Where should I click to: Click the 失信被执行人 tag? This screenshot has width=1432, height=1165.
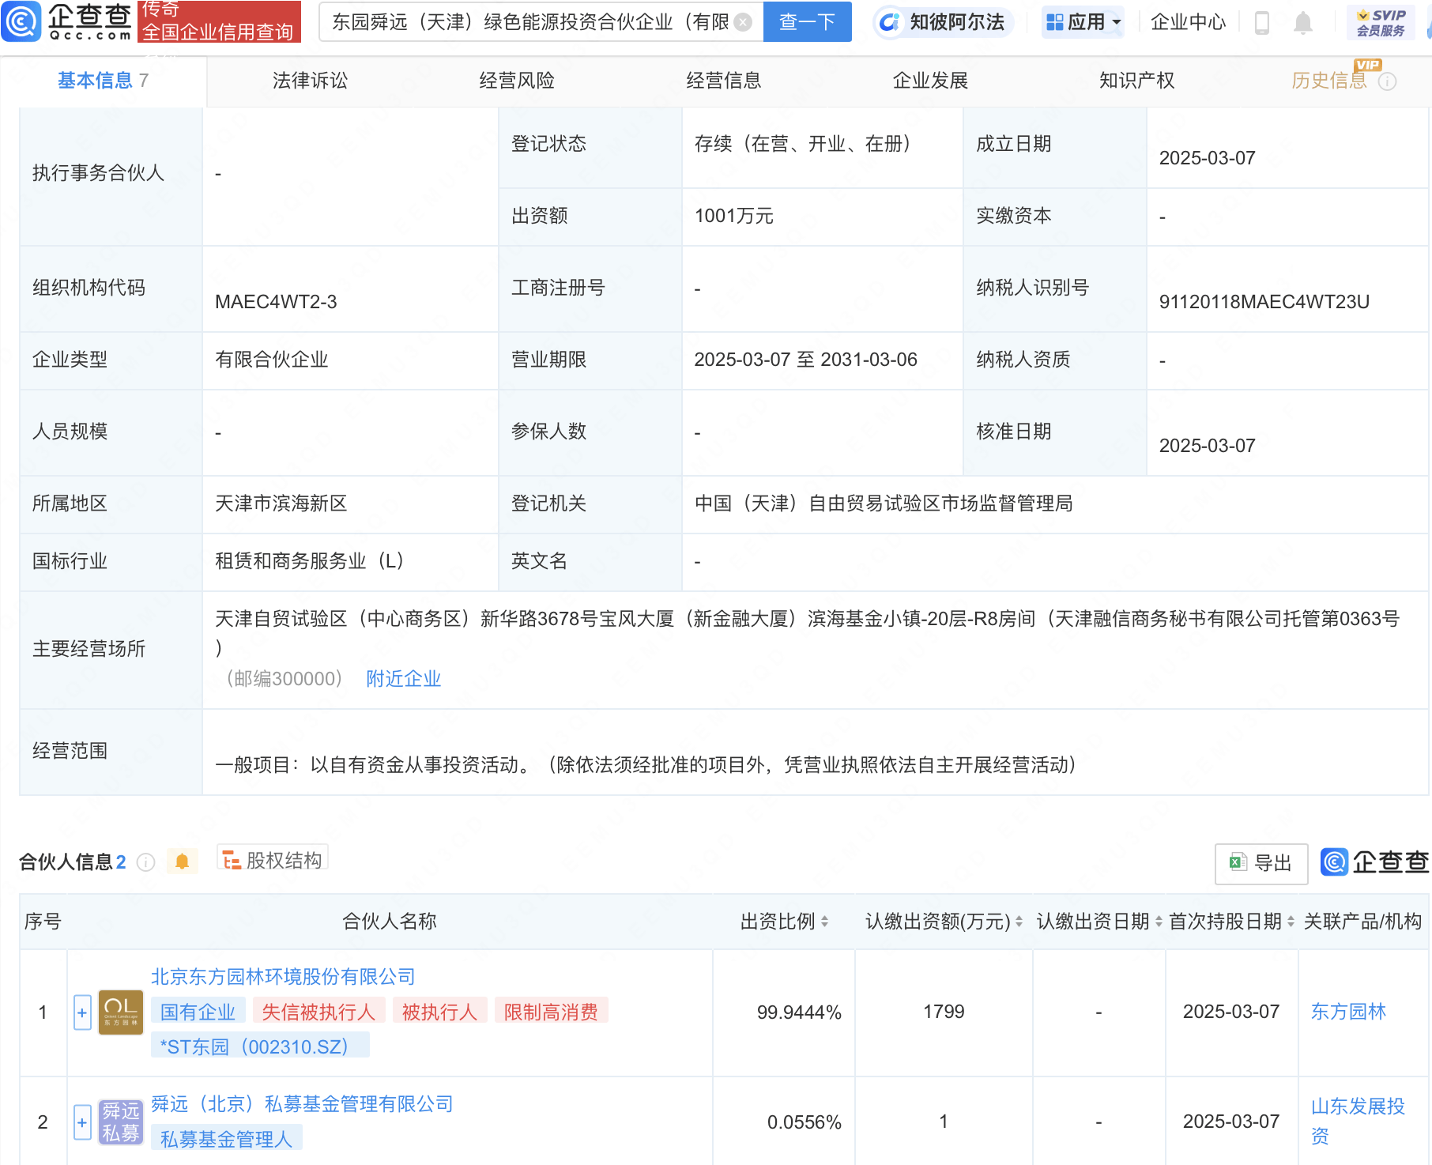pos(318,1012)
